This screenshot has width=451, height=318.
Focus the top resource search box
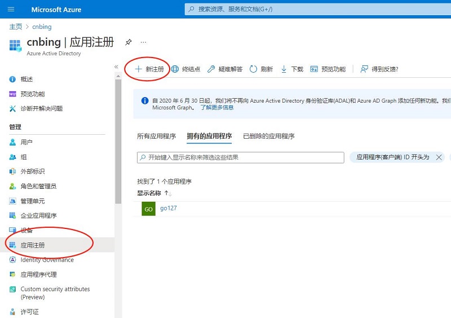click(x=317, y=9)
